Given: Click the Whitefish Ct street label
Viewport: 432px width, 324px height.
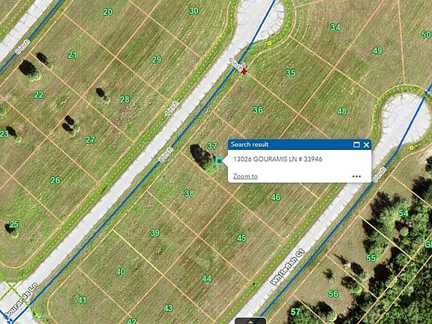Looking at the screenshot, I should point(287,267).
